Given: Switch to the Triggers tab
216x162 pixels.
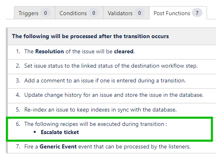Looking at the screenshot, I should pos(34,13).
